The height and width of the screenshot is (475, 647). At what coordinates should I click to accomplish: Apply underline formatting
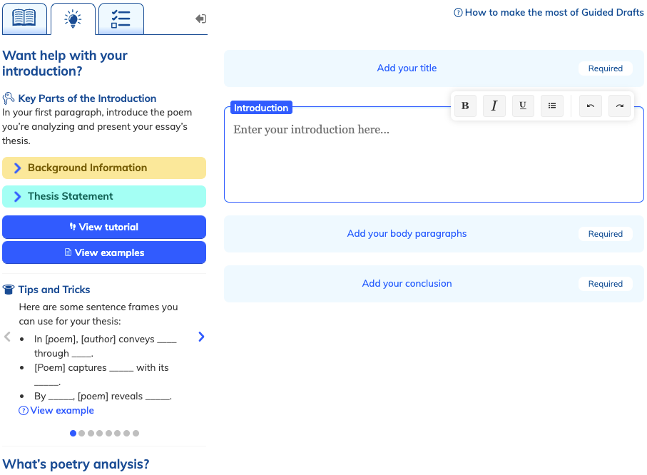523,106
